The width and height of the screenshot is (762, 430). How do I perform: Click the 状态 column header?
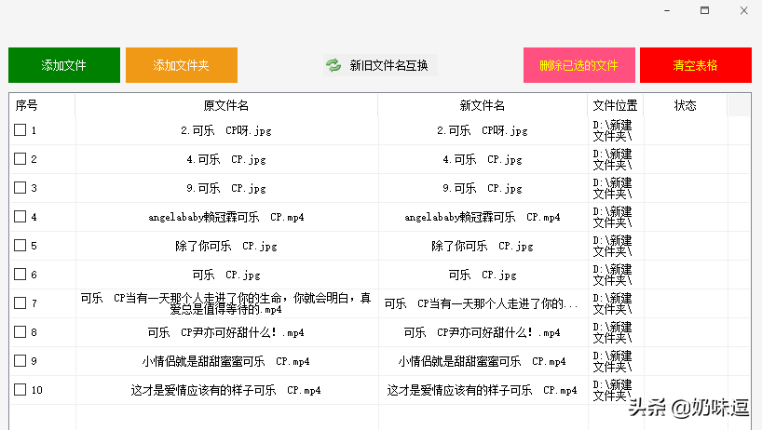click(x=686, y=105)
